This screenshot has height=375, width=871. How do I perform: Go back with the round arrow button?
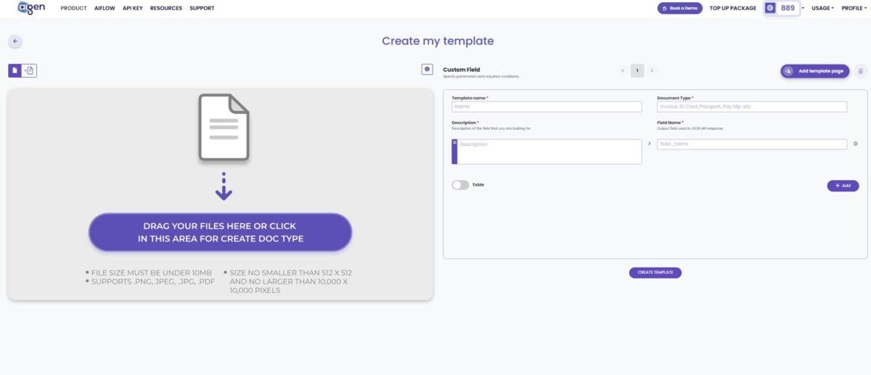pyautogui.click(x=15, y=41)
